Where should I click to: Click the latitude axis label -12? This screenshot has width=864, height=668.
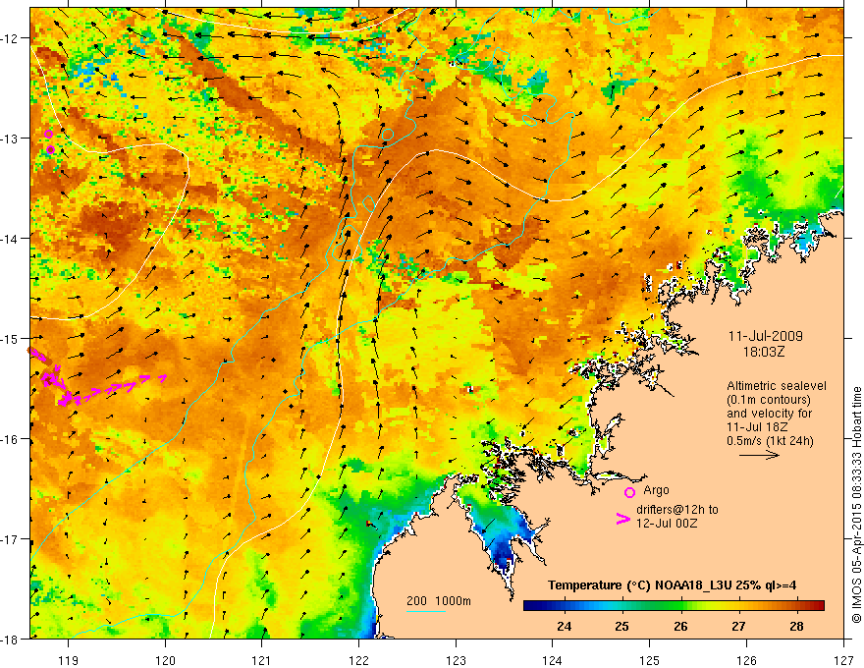[x=11, y=38]
